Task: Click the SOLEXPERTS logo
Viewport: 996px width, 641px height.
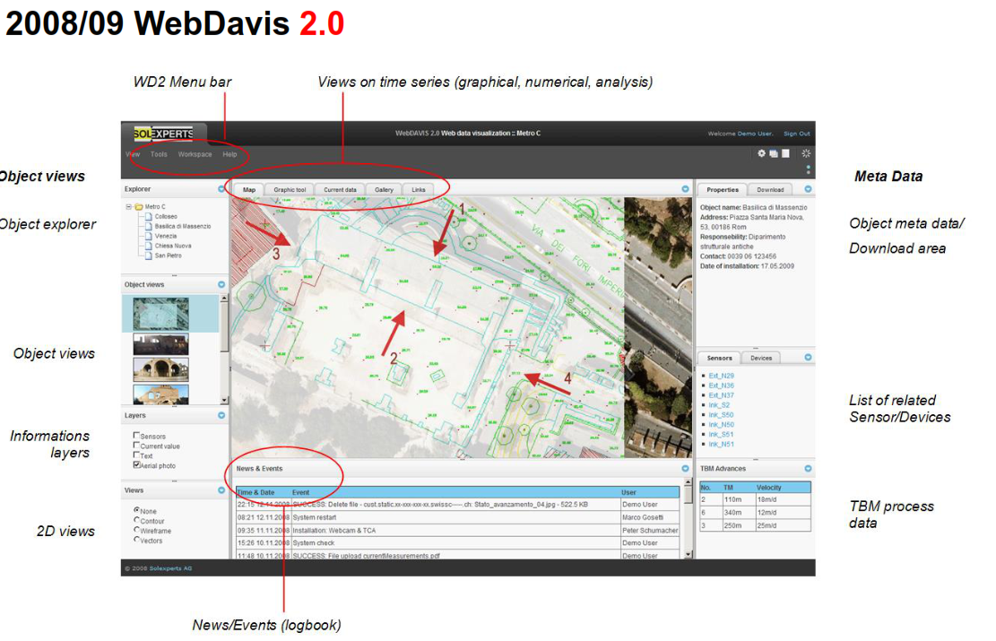Action: point(163,134)
